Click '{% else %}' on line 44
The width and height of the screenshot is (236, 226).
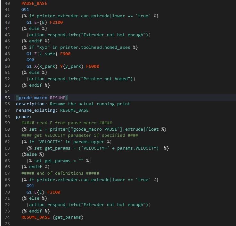pyautogui.click(x=34, y=29)
